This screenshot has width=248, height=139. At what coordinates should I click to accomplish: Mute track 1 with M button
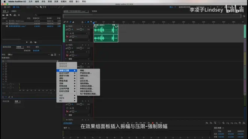[83, 26]
